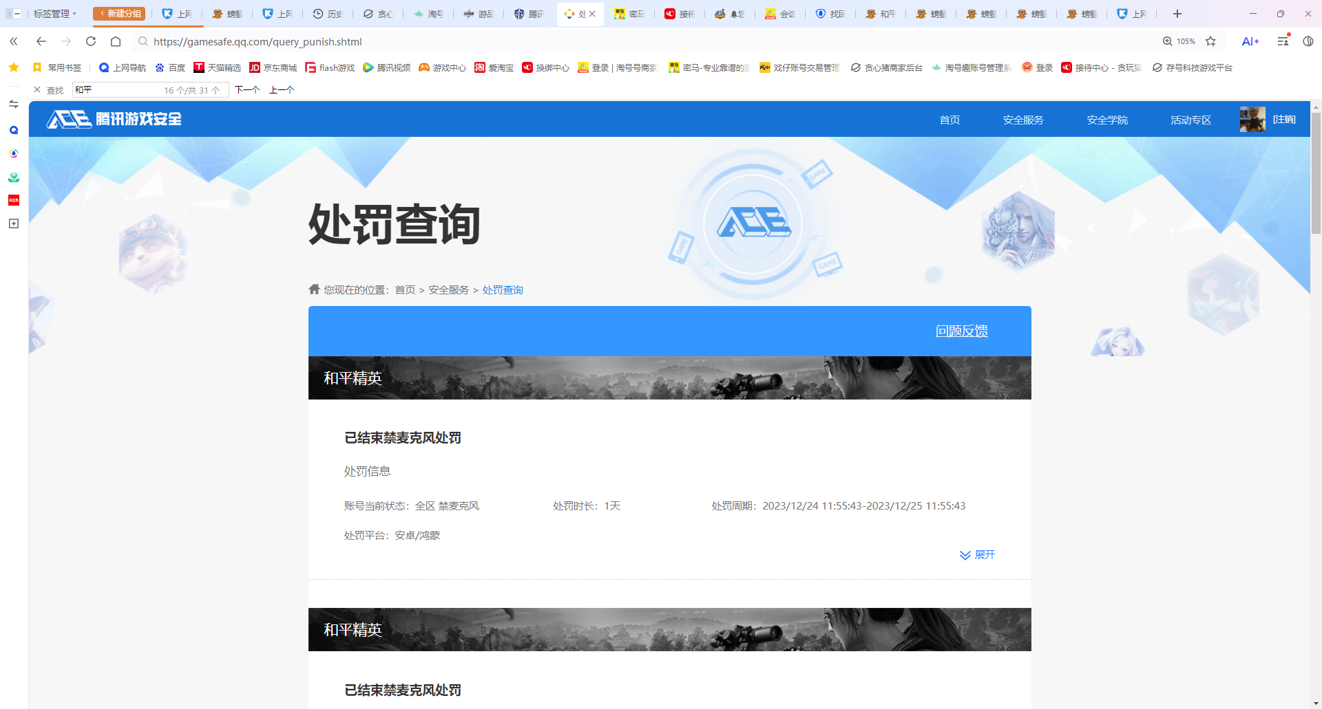
Task: Open the 常用书签 bookmark folder
Action: [x=61, y=67]
